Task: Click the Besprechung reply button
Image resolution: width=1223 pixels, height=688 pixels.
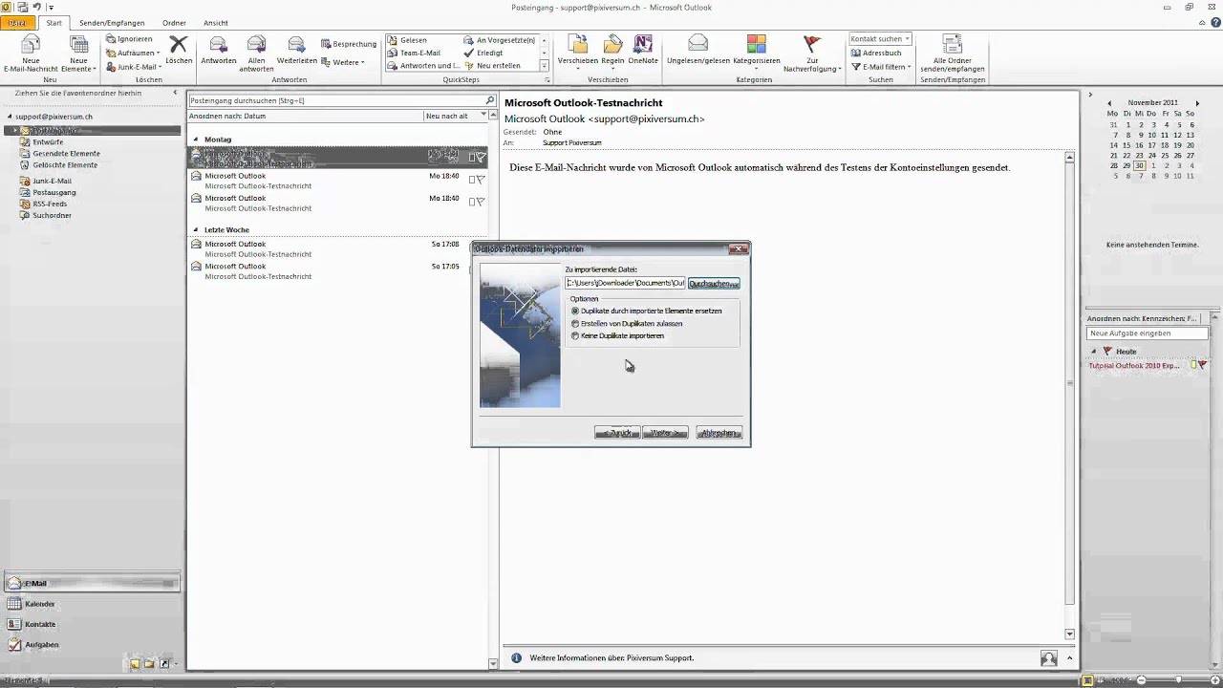Action: [x=349, y=44]
